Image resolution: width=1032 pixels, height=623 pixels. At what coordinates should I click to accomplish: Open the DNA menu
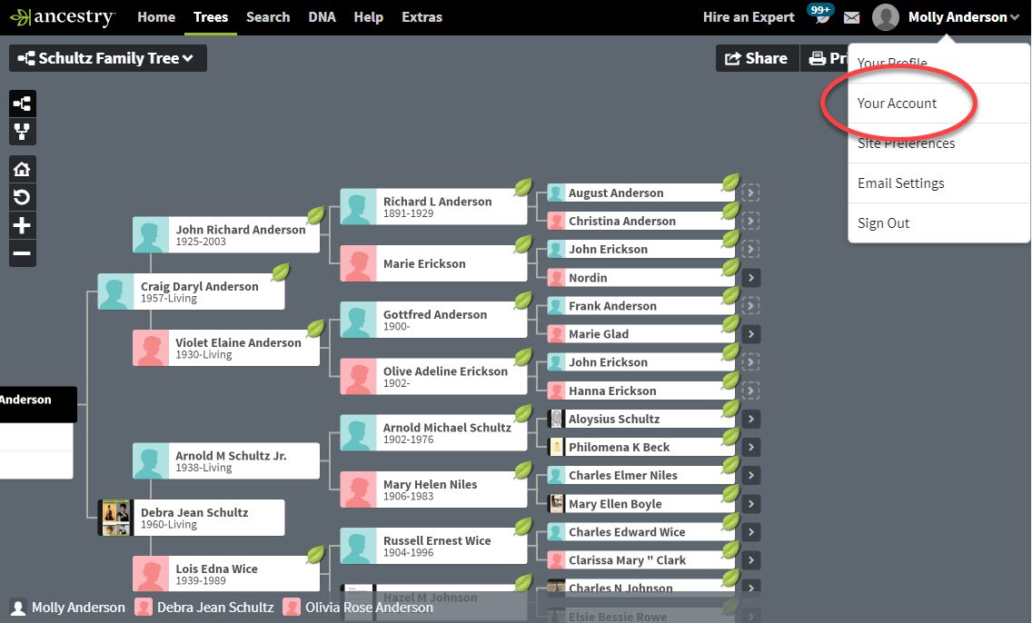coord(322,17)
